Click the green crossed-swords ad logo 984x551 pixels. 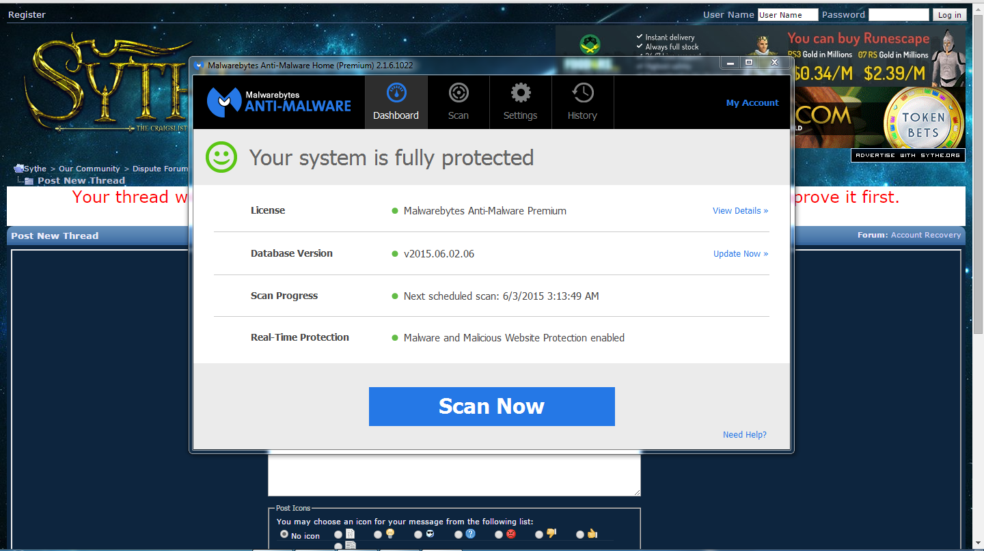point(590,46)
